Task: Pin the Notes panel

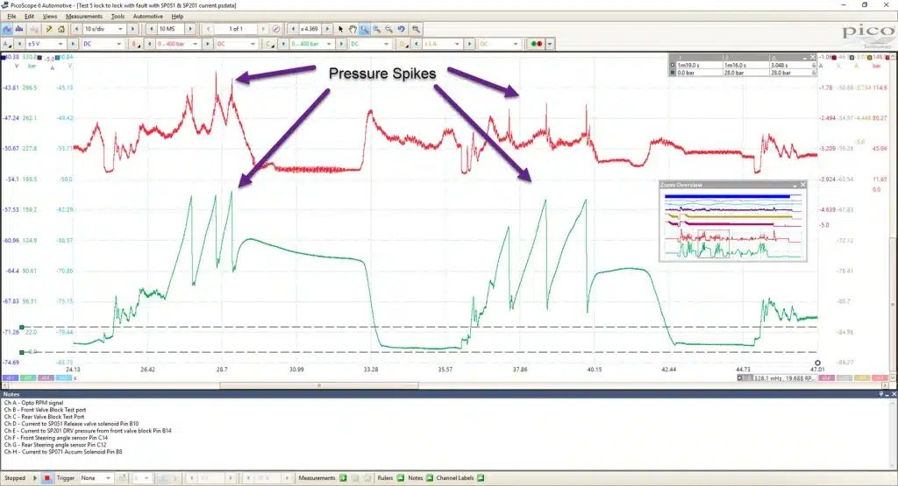Action: coord(881,394)
